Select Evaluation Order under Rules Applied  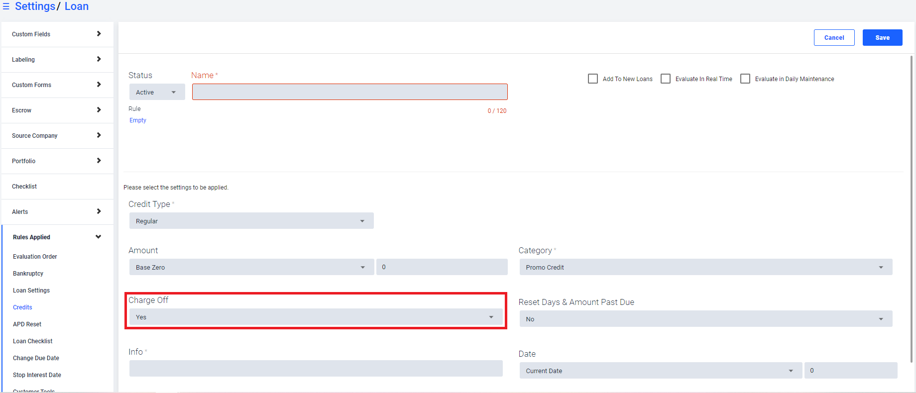35,257
